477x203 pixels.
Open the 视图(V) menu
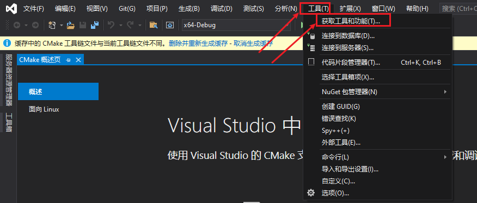pyautogui.click(x=97, y=9)
